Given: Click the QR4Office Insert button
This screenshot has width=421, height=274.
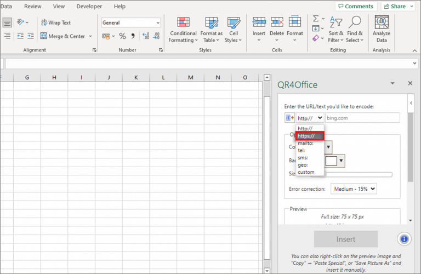Looking at the screenshot, I should click(x=345, y=239).
